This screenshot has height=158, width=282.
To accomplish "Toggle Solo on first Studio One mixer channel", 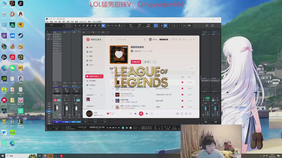I will (x=59, y=98).
